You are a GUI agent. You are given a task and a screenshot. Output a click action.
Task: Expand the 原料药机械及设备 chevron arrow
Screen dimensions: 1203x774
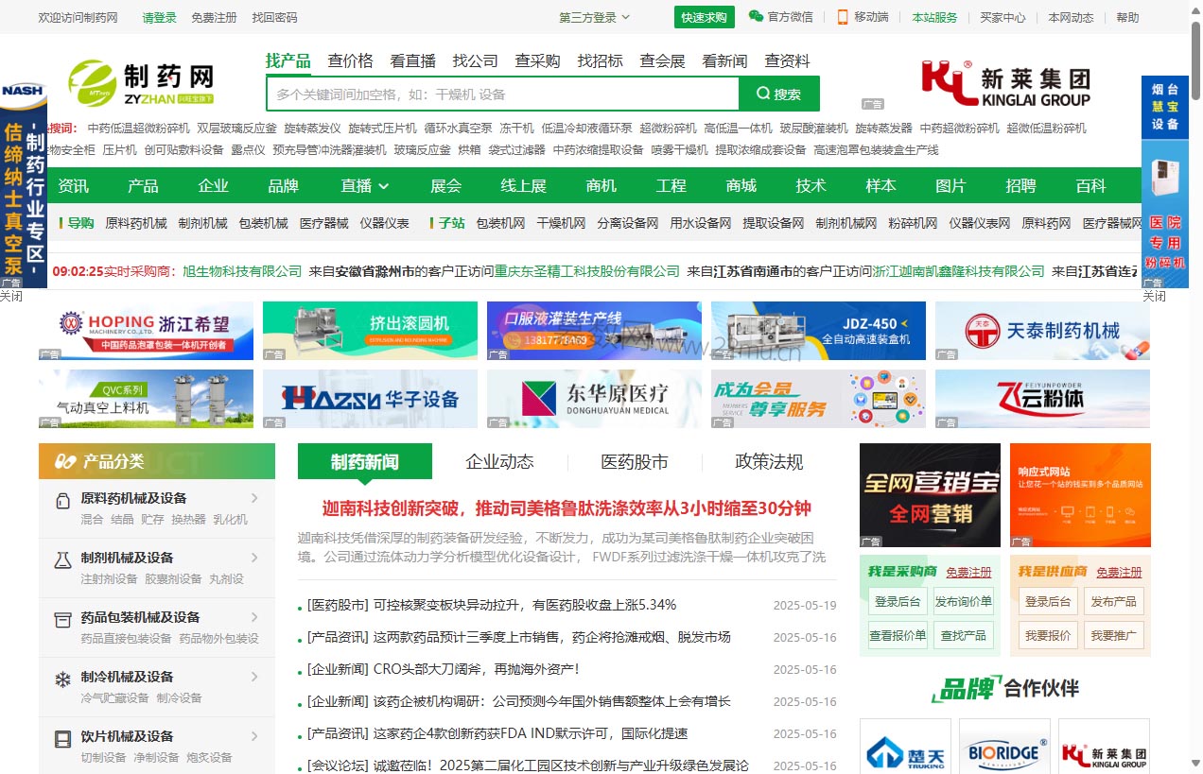[254, 498]
